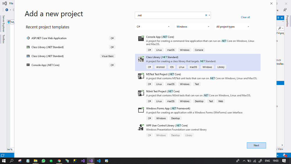The height and width of the screenshot is (164, 291).
Task: Click the WhatsApp taskbar icon
Action: click(43, 161)
